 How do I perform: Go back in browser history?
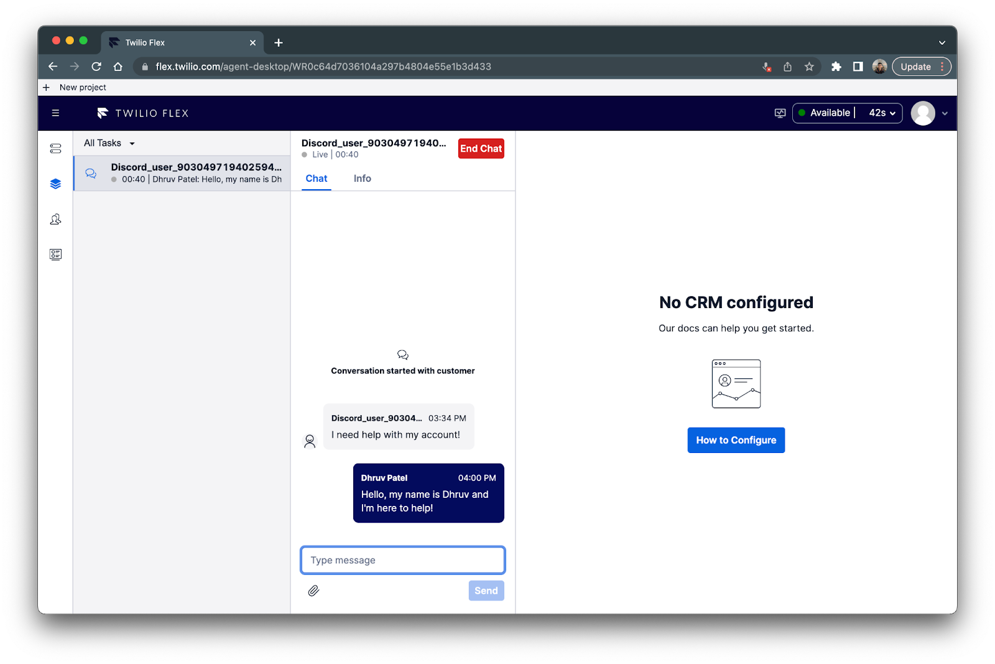[53, 67]
